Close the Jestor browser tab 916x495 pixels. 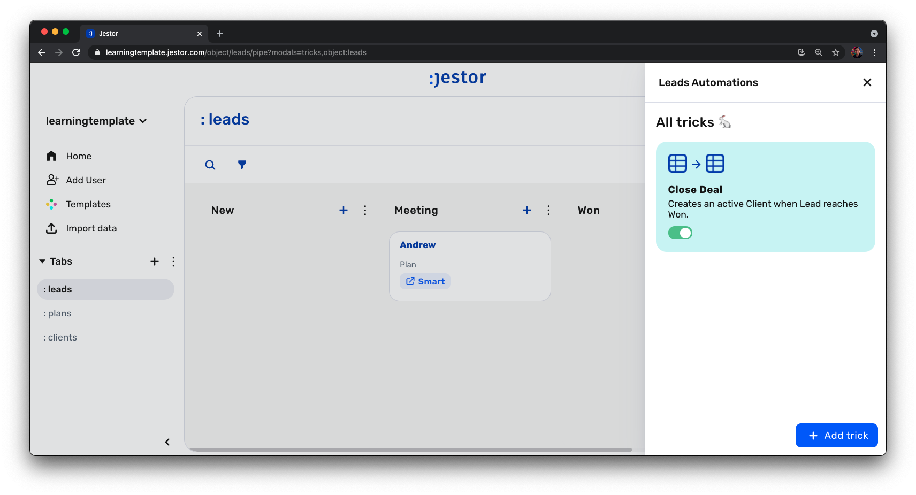200,34
